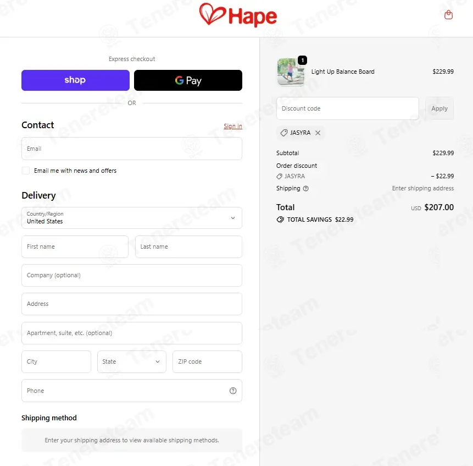Image resolution: width=473 pixels, height=466 pixels.
Task: Click the Last name field
Action: tap(188, 246)
